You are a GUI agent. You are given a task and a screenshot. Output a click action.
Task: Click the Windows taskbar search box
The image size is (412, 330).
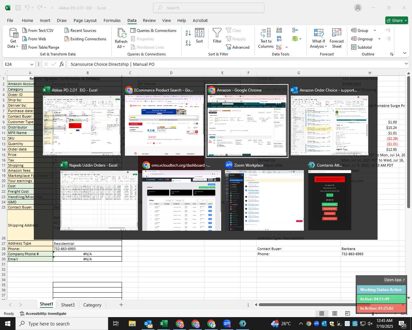62,324
